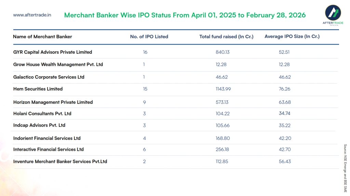350x196 pixels.
Task: Click the 1143.99 total fund value
Action: [x=223, y=89]
